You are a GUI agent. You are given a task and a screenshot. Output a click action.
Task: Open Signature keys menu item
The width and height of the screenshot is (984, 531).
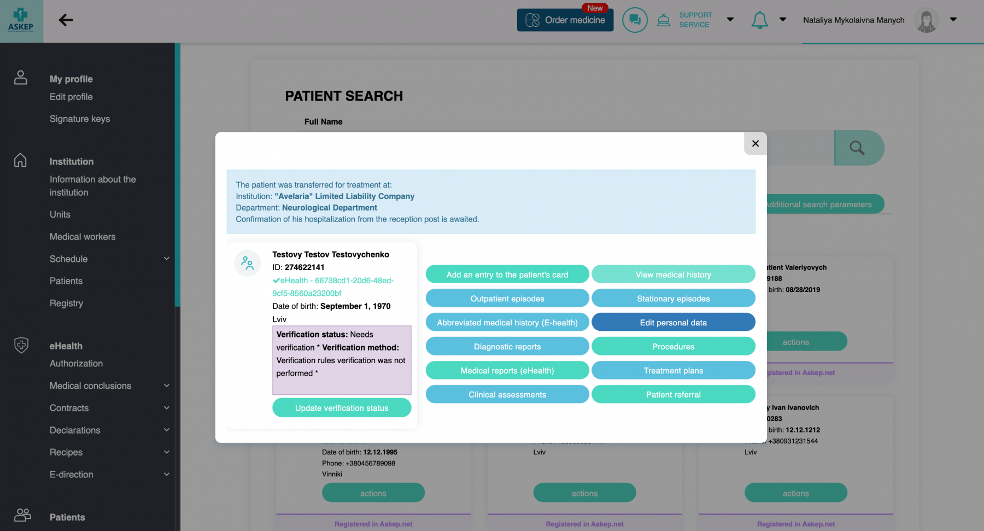tap(80, 119)
